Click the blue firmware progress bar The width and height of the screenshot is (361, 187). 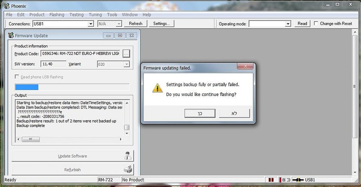[27, 87]
